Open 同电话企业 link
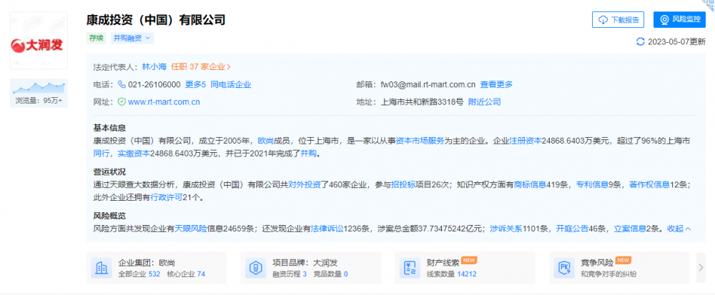Viewport: 715px width, 295px height. pyautogui.click(x=231, y=84)
